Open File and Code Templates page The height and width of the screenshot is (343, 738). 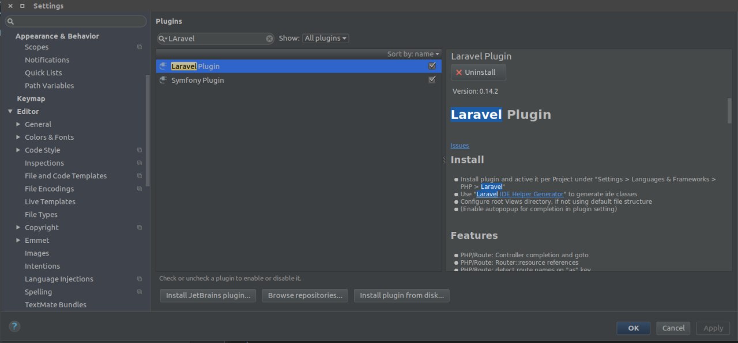pyautogui.click(x=66, y=176)
